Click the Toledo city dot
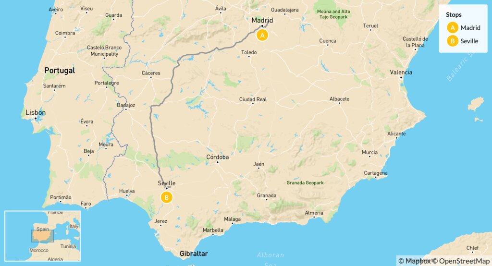The image size is (492, 266). (x=249, y=57)
